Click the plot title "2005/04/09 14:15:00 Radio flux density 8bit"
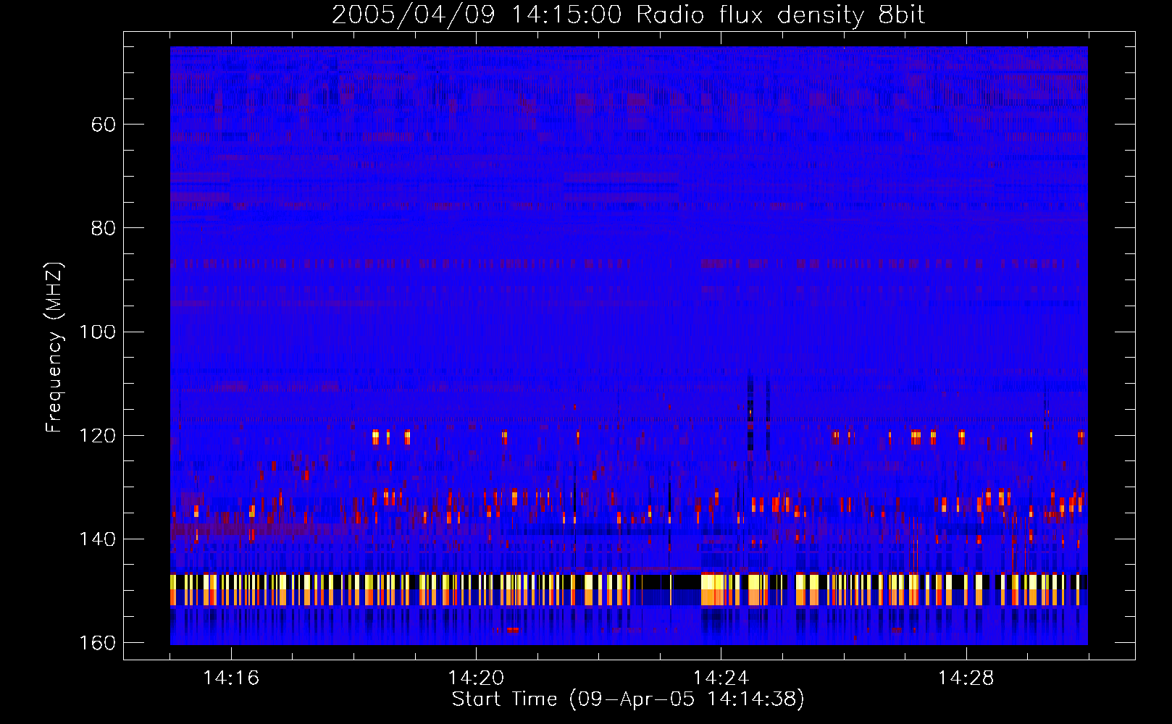Viewport: 1172px width, 724px height. [629, 15]
